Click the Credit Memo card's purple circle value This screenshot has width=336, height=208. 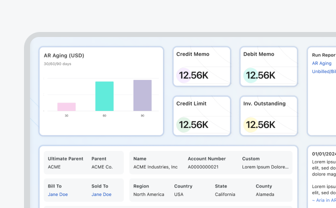tap(193, 75)
